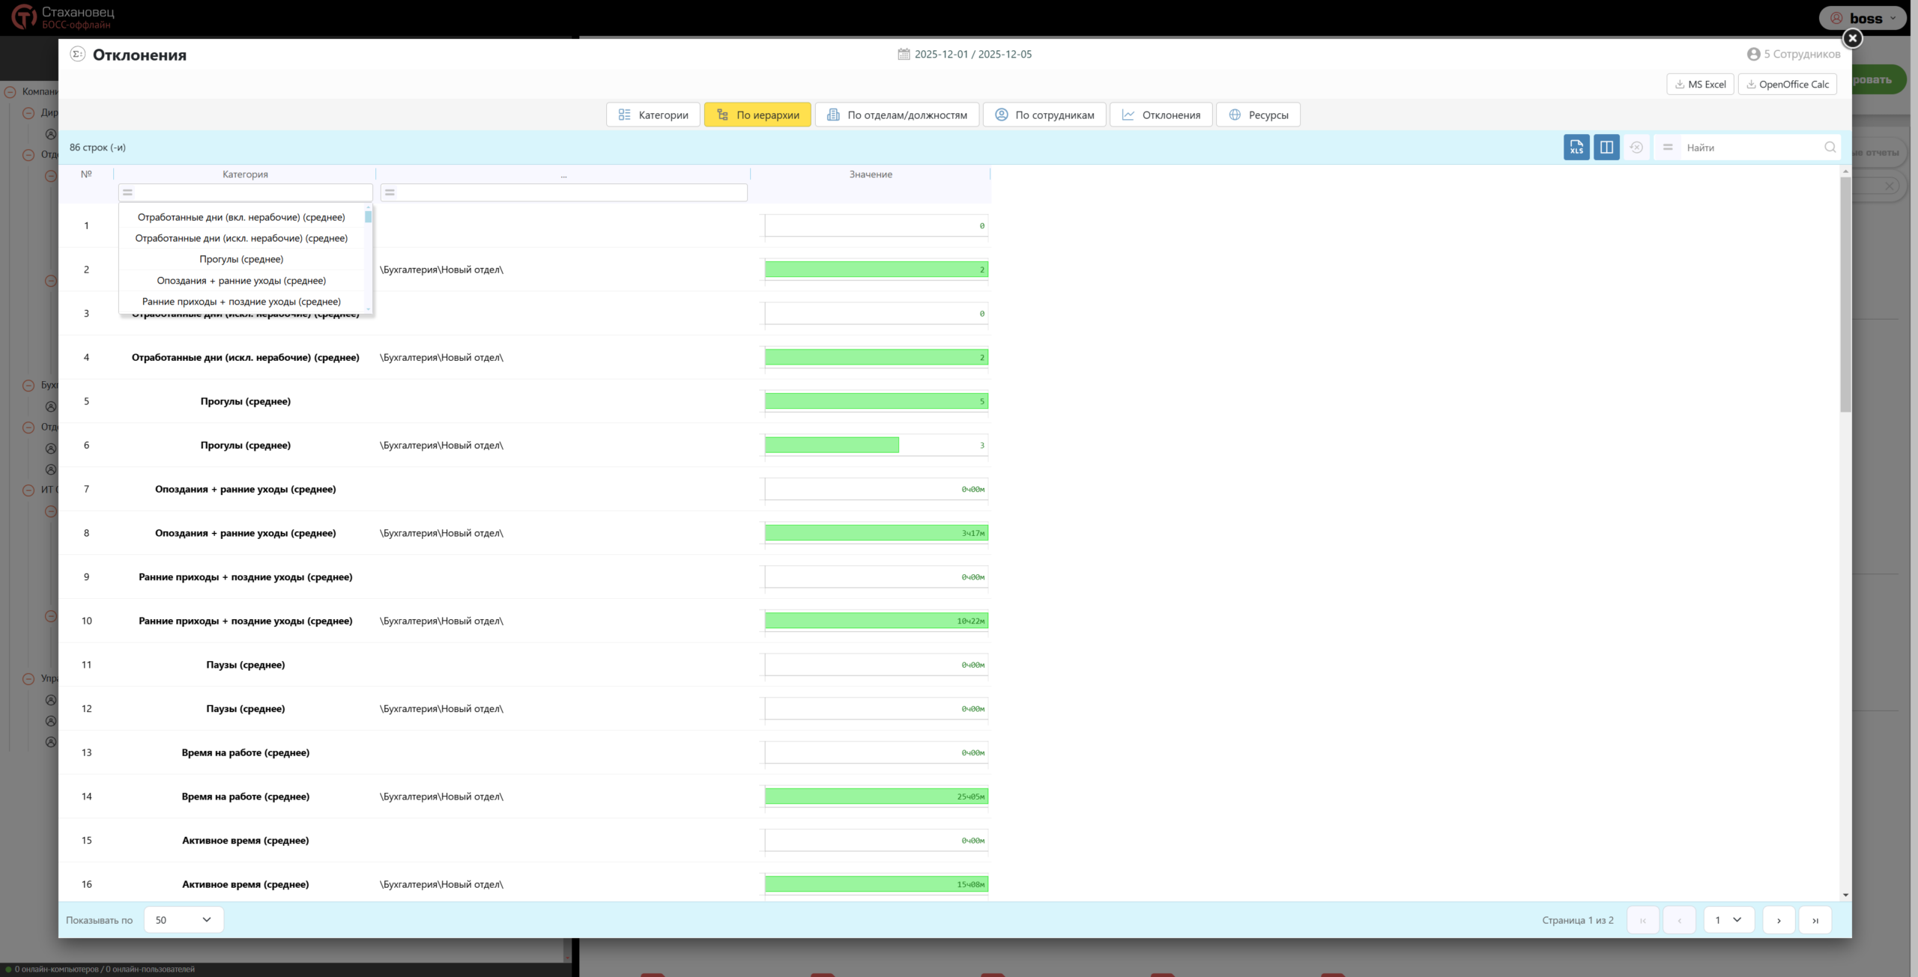Screen dimensions: 1918x977
Task: Click the Стахановец logo icon
Action: 24,16
